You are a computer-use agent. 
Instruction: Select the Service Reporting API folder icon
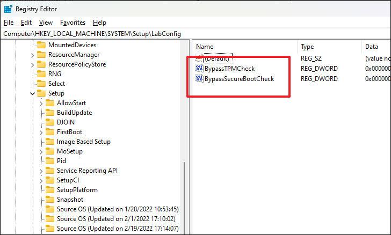pyautogui.click(x=50, y=171)
